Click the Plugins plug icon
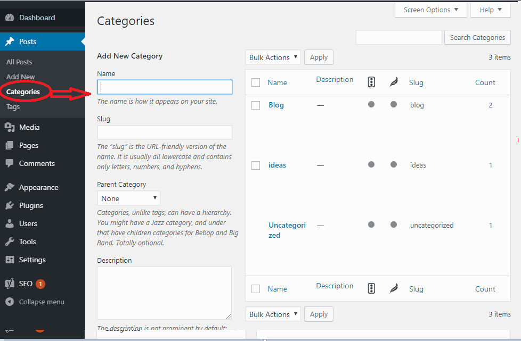 pos(10,205)
